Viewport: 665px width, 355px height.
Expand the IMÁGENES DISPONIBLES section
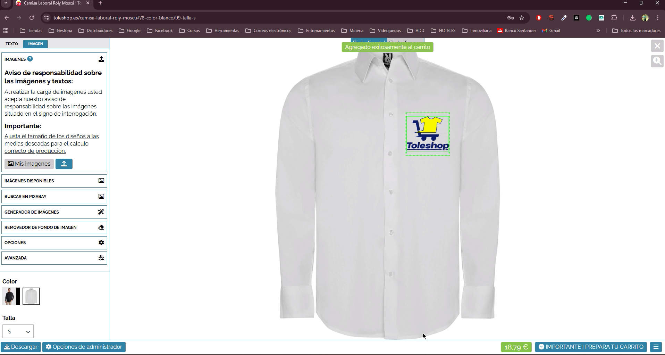[x=54, y=181]
